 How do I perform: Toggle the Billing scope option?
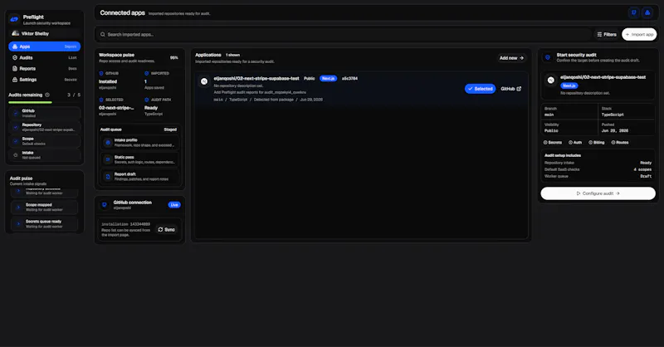(x=596, y=143)
